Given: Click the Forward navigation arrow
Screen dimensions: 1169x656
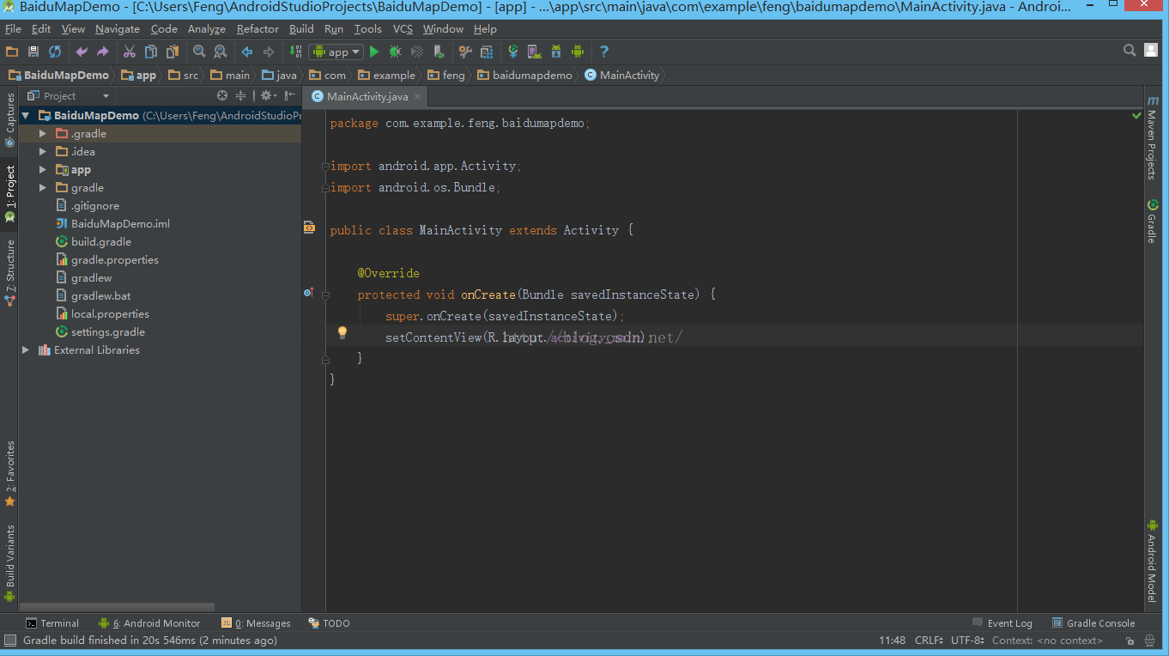Looking at the screenshot, I should coord(269,52).
